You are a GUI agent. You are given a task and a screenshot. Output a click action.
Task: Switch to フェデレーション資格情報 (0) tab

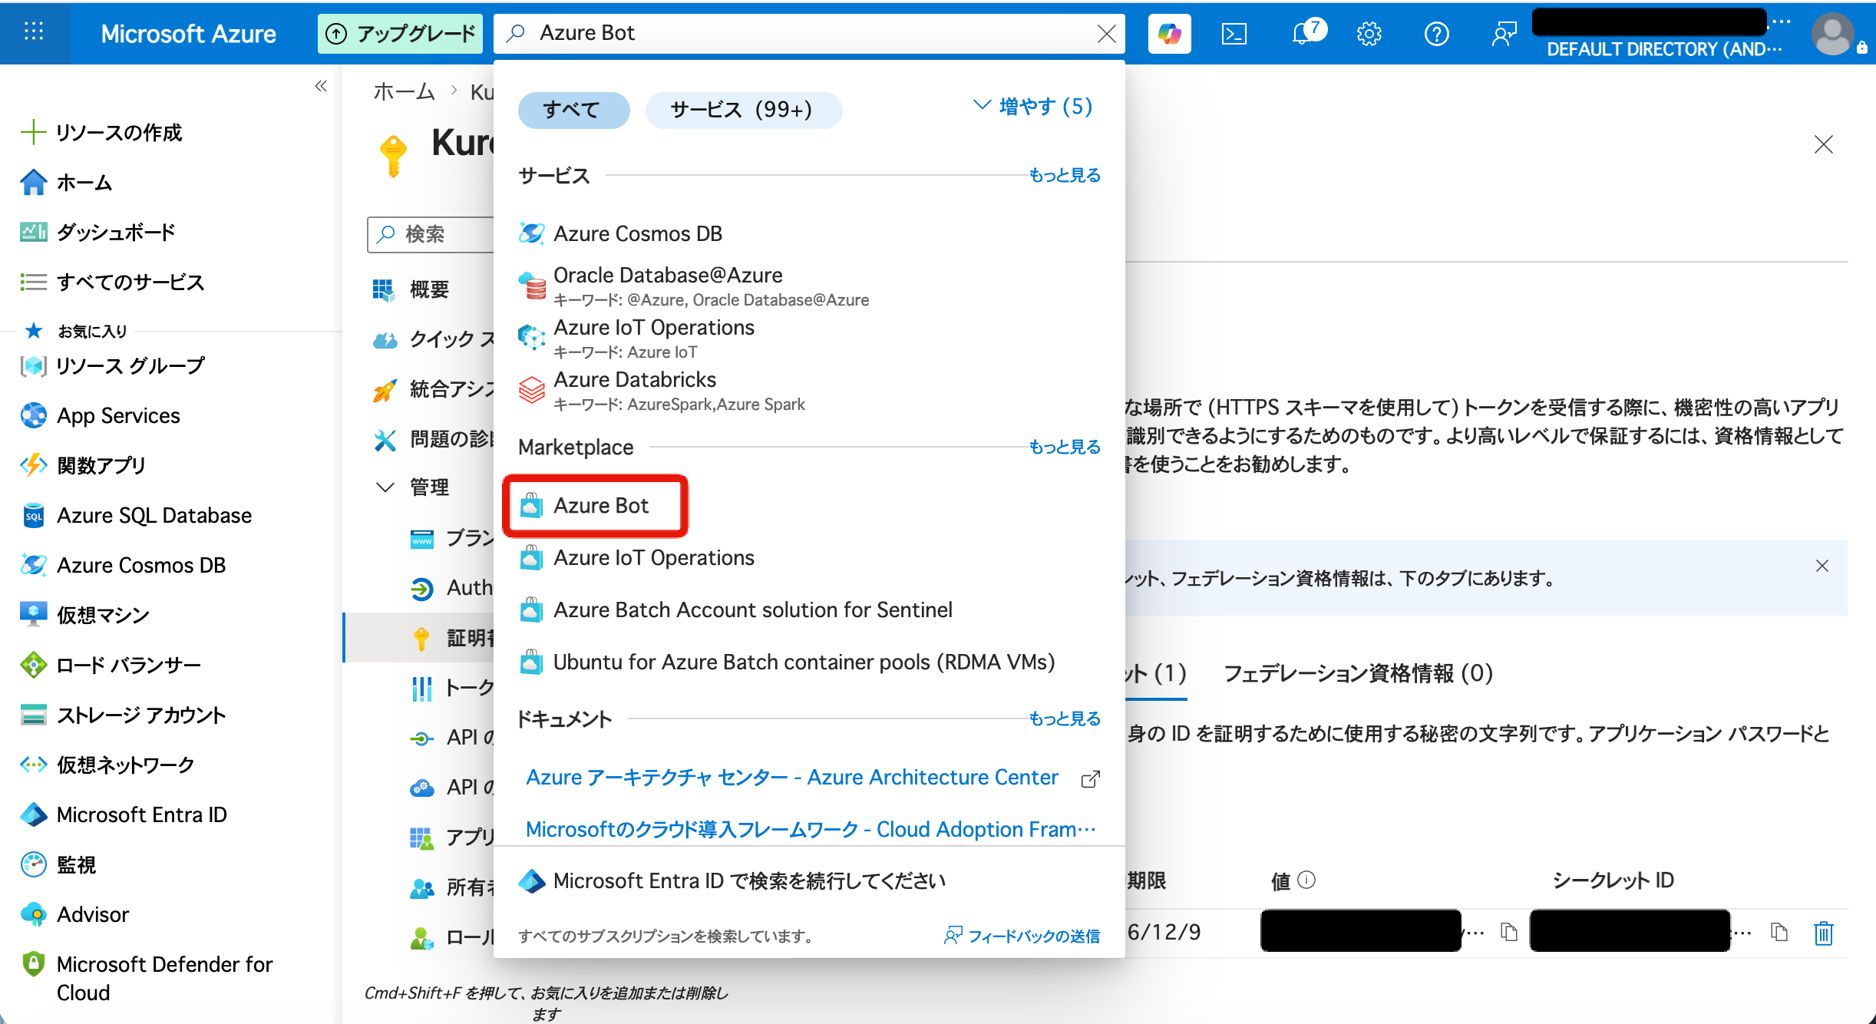(1358, 673)
